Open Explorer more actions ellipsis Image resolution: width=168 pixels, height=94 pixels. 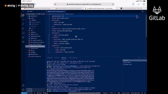tap(43, 11)
